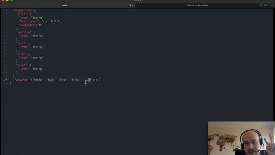Image resolution: width=275 pixels, height=155 pixels.
Task: Click the "string" value under the title property
Action: (37, 18)
